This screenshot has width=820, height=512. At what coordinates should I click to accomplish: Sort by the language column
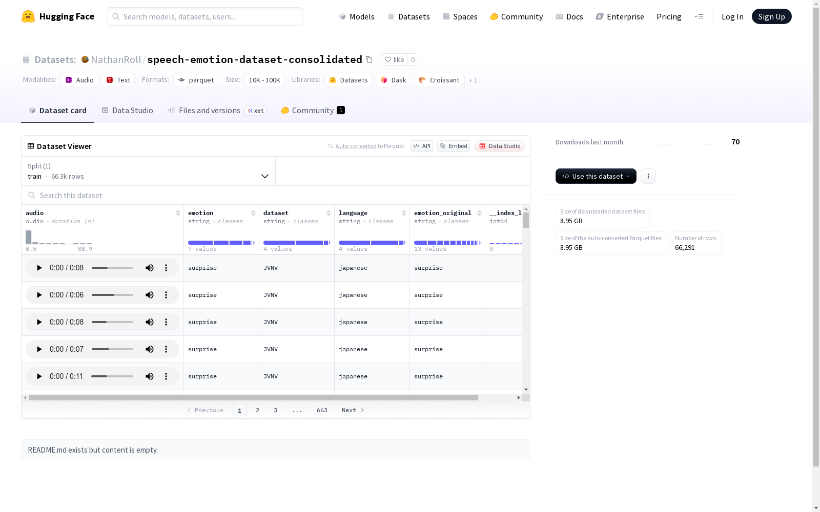[404, 213]
